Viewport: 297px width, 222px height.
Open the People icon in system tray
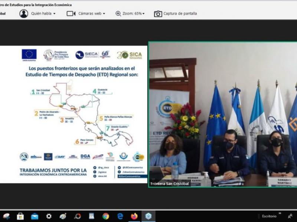tap(290, 216)
